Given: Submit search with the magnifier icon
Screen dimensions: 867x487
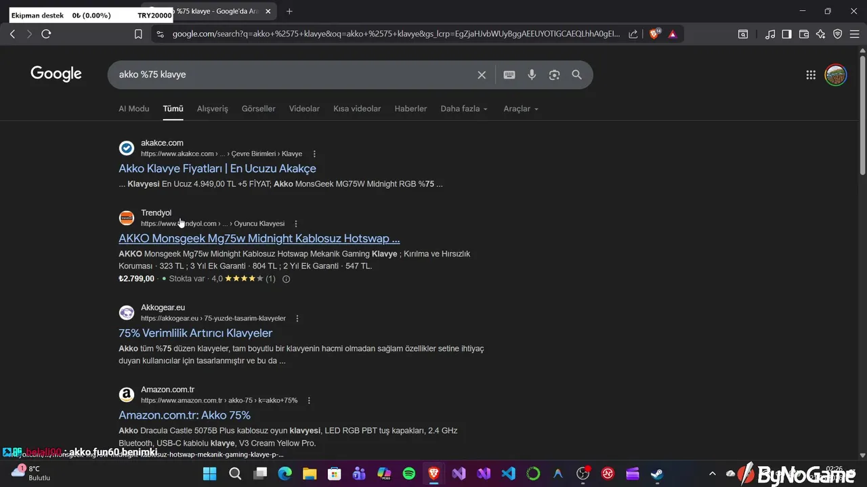Looking at the screenshot, I should coord(576,75).
